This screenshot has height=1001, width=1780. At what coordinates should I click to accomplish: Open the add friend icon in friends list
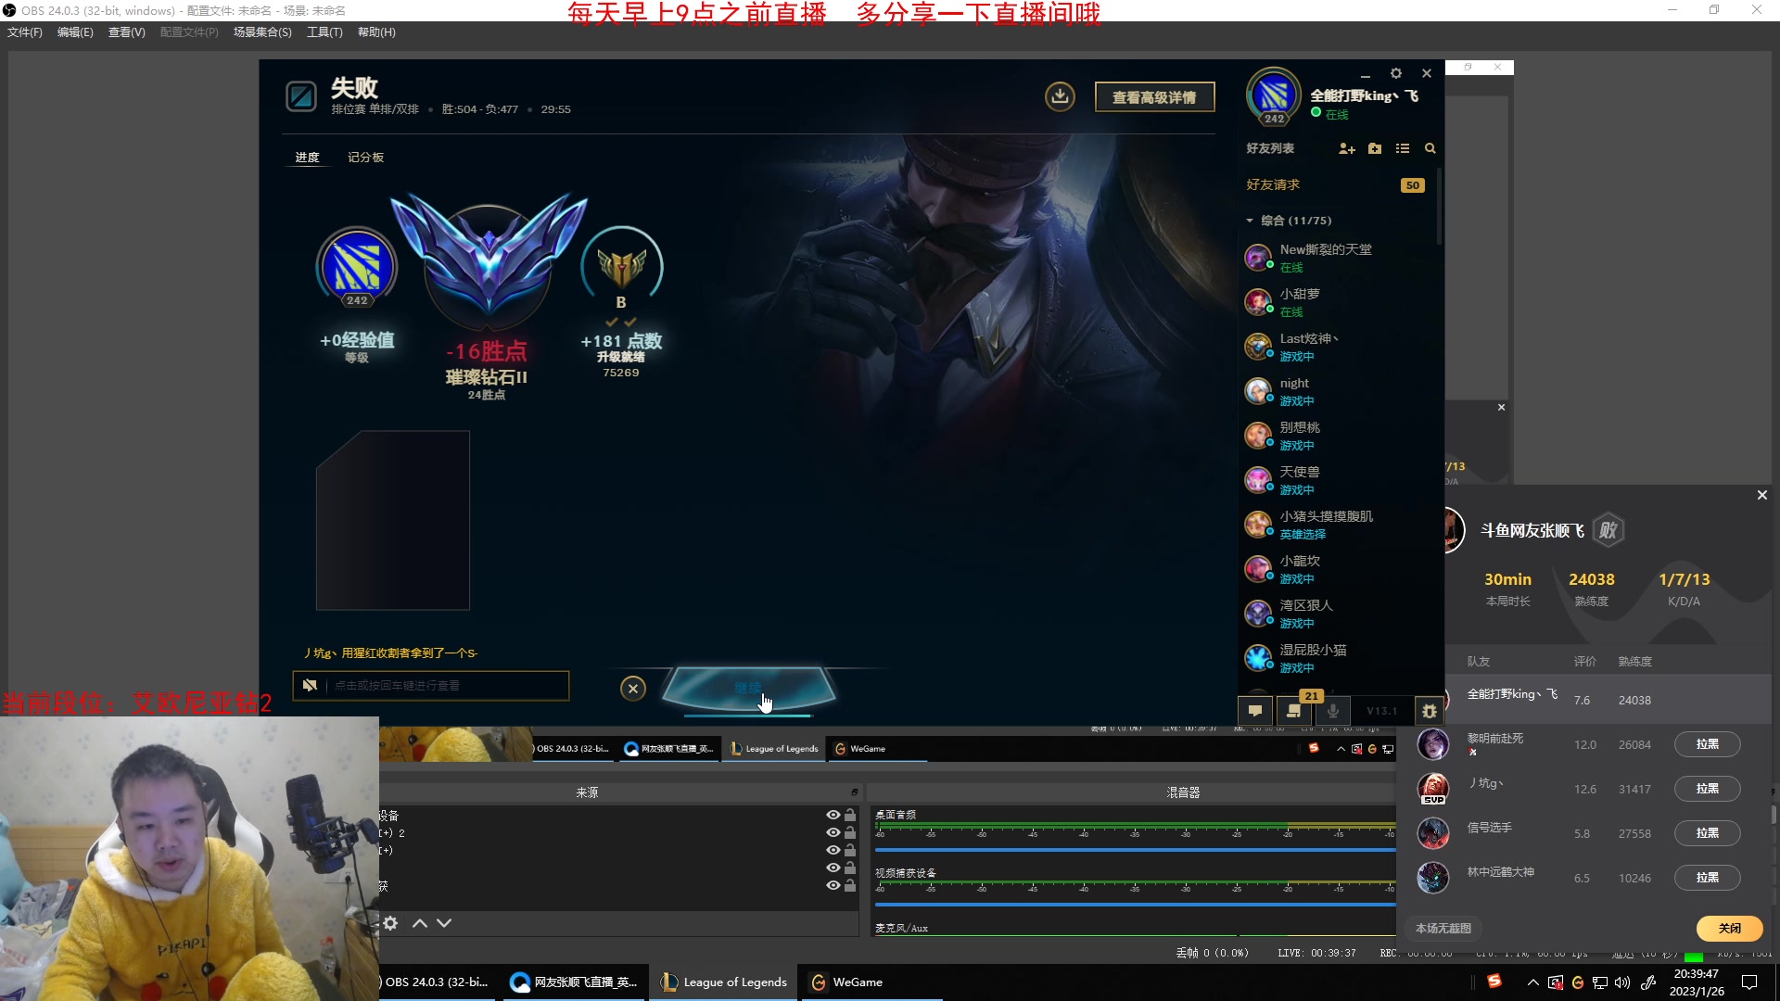pos(1347,149)
